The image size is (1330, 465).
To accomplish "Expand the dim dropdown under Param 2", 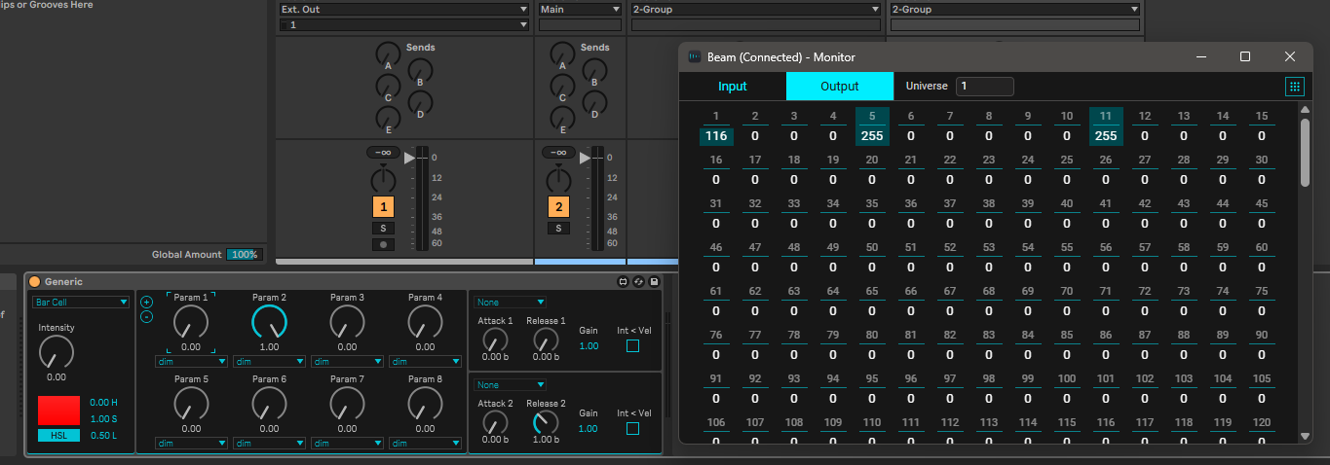I will (269, 362).
